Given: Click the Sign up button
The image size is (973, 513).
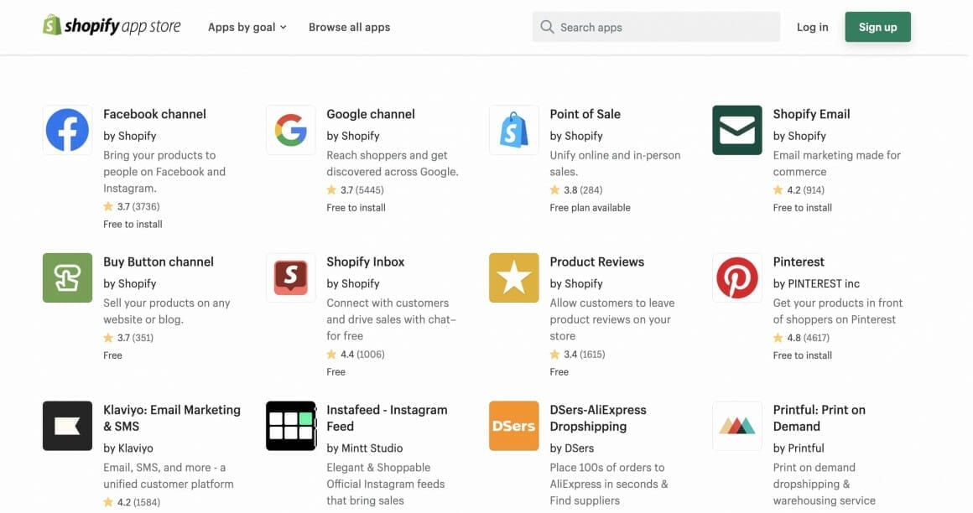Looking at the screenshot, I should tap(877, 26).
